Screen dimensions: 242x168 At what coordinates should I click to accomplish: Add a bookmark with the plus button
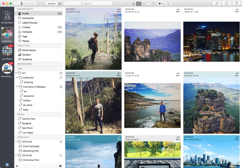tap(17, 166)
